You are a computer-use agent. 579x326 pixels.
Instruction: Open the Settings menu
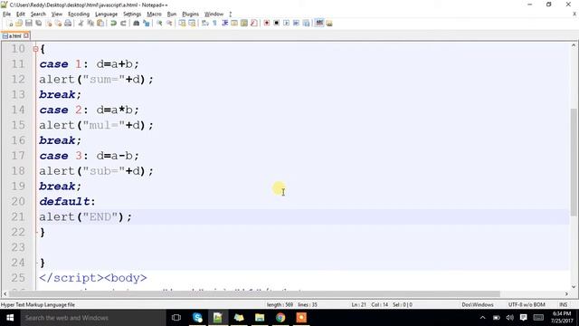pos(132,14)
